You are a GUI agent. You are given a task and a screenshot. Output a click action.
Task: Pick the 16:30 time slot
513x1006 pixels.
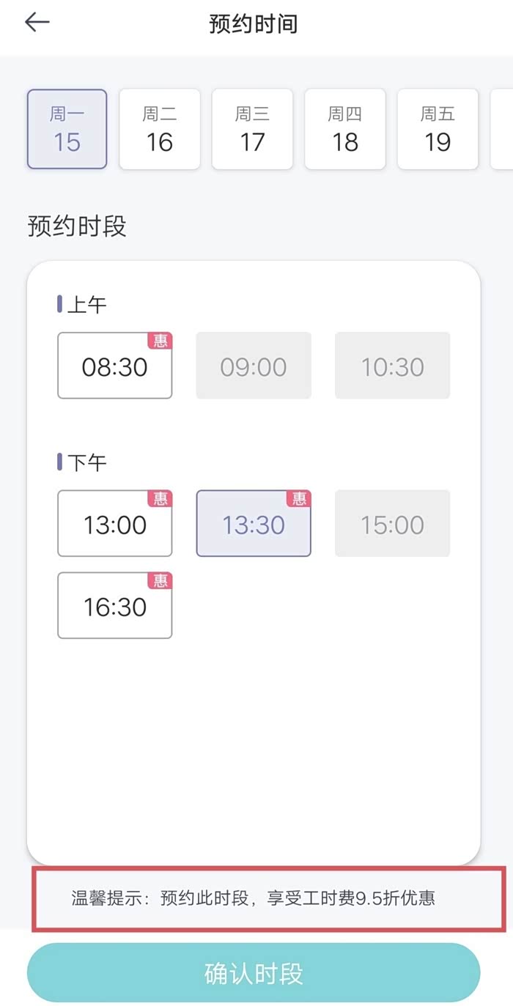point(114,607)
